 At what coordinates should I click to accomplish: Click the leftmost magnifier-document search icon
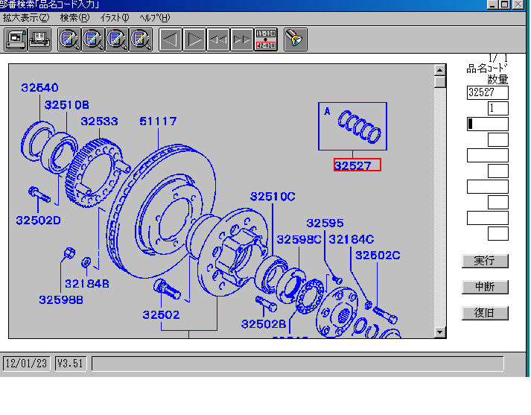(x=69, y=39)
